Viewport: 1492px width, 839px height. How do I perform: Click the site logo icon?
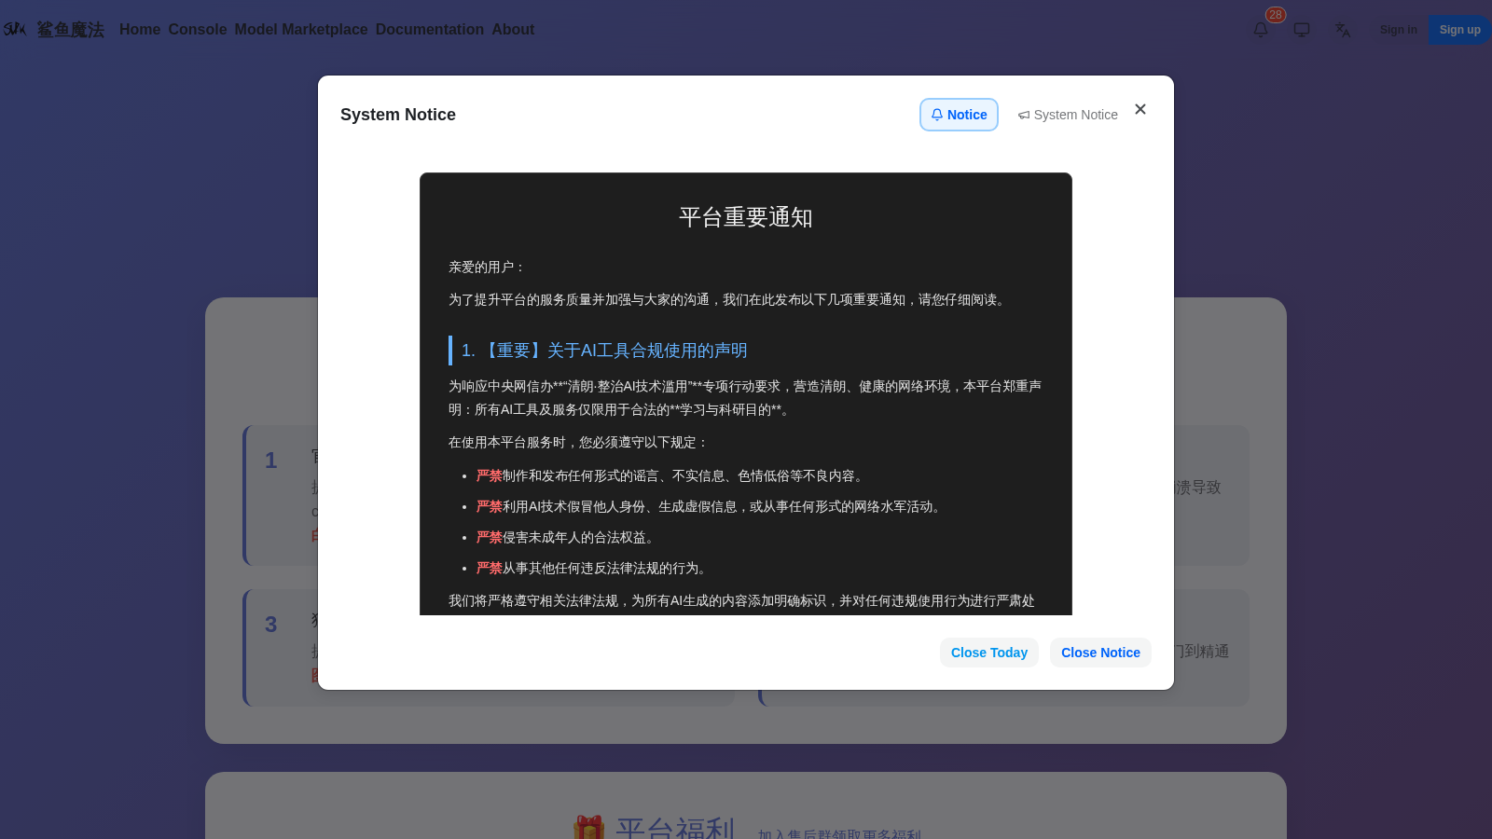click(15, 29)
